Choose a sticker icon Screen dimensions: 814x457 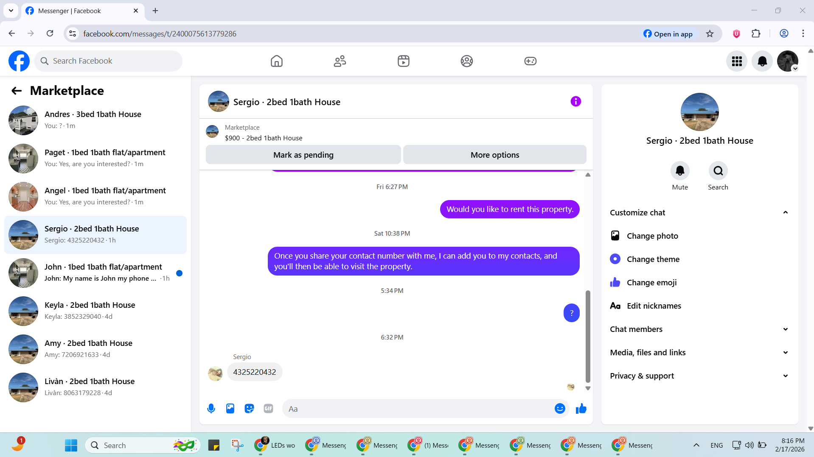249,409
